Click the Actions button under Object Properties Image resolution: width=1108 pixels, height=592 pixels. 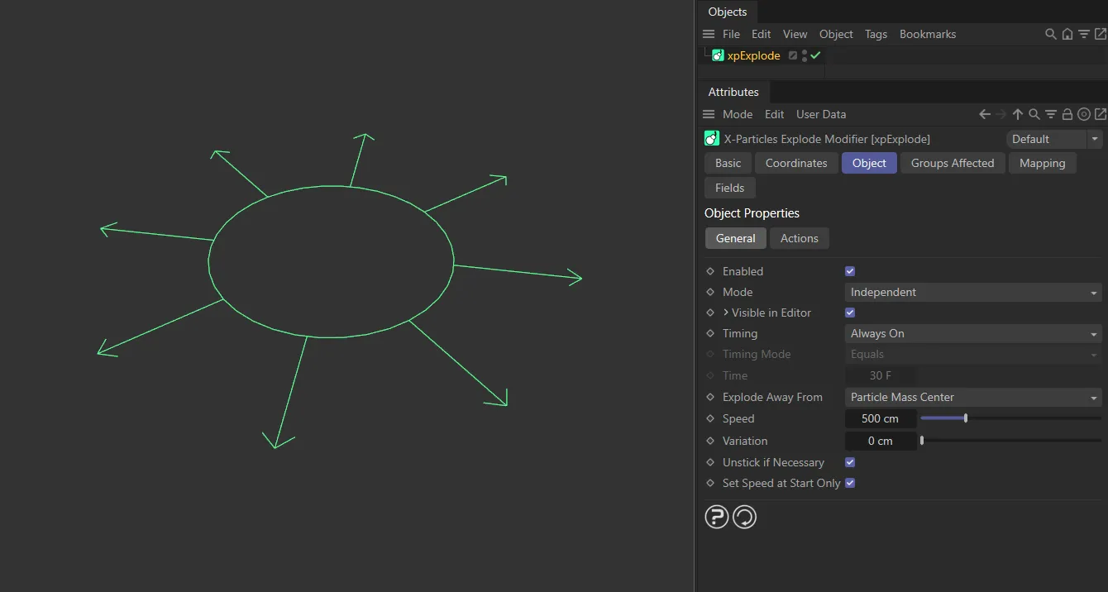click(x=799, y=238)
